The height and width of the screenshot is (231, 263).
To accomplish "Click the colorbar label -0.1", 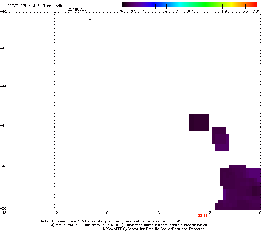I will click(234, 11).
